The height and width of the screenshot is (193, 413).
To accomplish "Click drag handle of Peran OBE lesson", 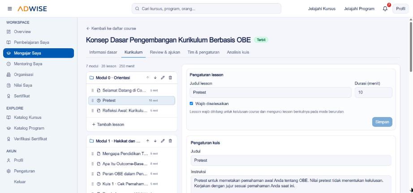I will [x=92, y=174].
